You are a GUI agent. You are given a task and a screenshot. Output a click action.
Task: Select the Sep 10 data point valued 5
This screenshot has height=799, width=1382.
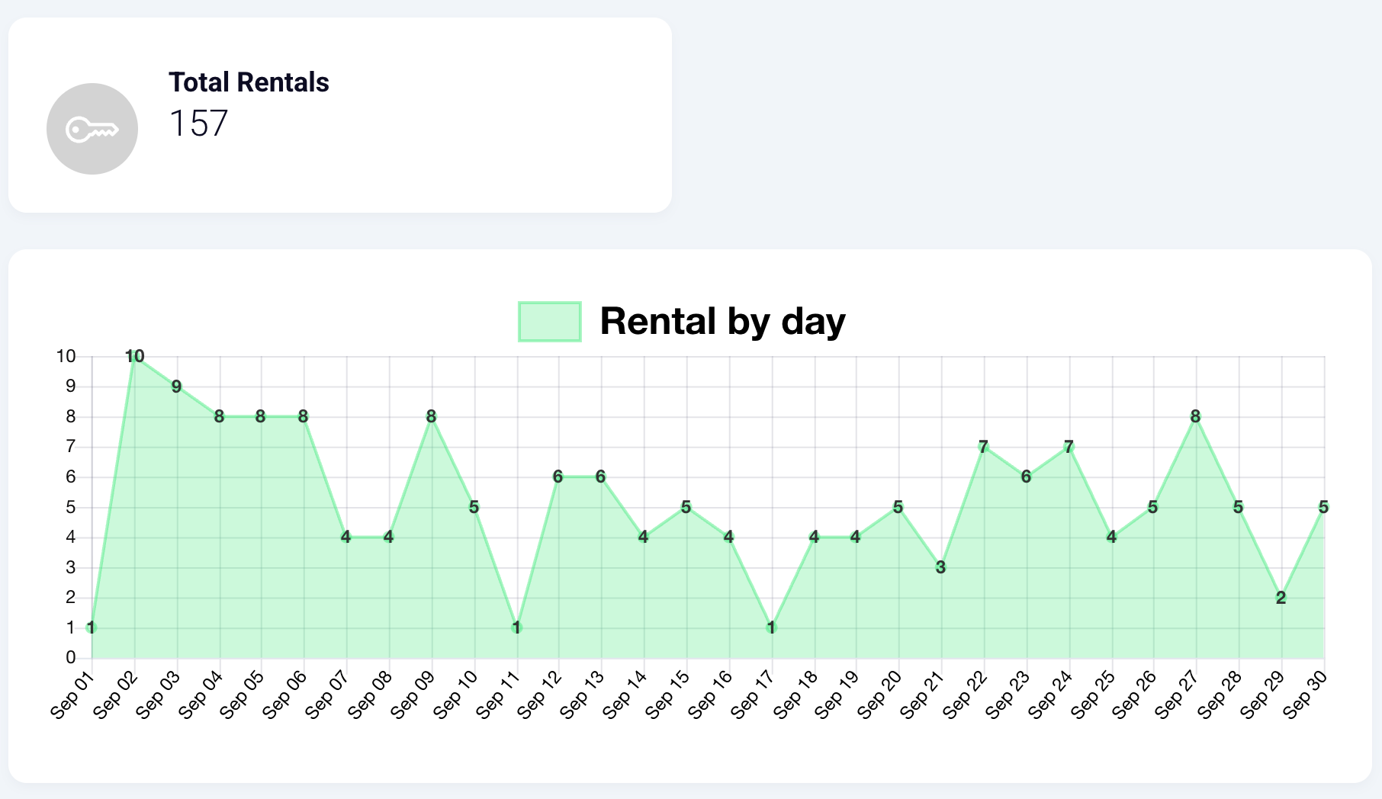474,507
